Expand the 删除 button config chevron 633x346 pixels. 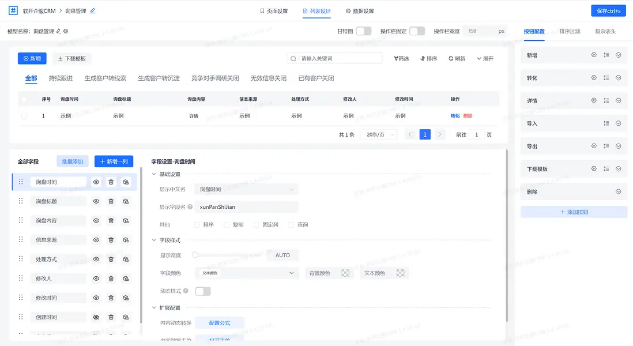pyautogui.click(x=618, y=192)
